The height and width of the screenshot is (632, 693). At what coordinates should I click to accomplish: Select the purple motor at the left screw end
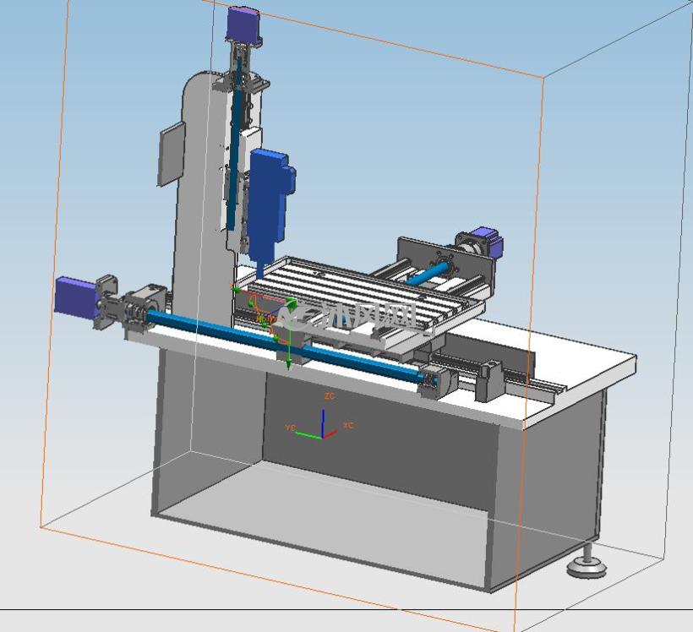[x=76, y=298]
